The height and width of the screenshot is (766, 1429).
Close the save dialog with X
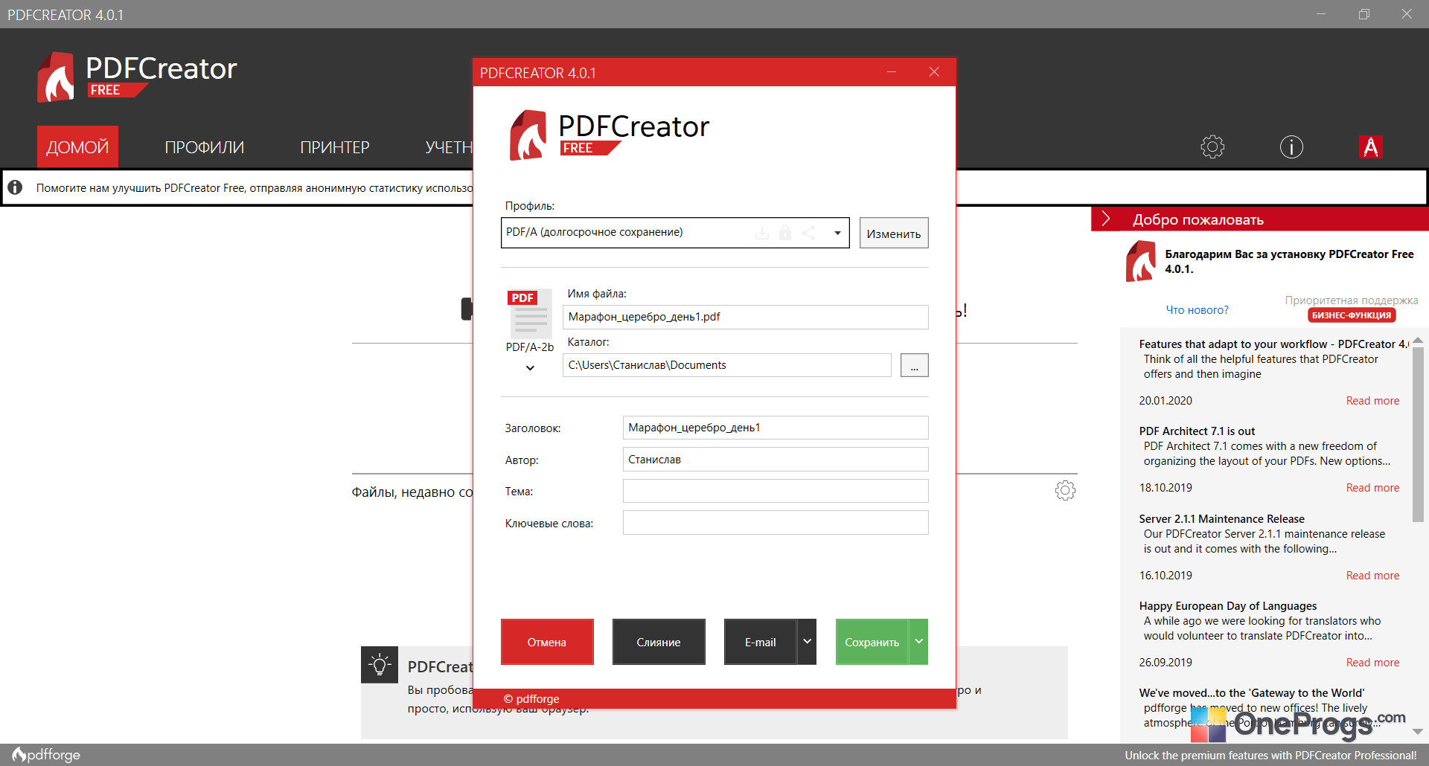point(934,72)
